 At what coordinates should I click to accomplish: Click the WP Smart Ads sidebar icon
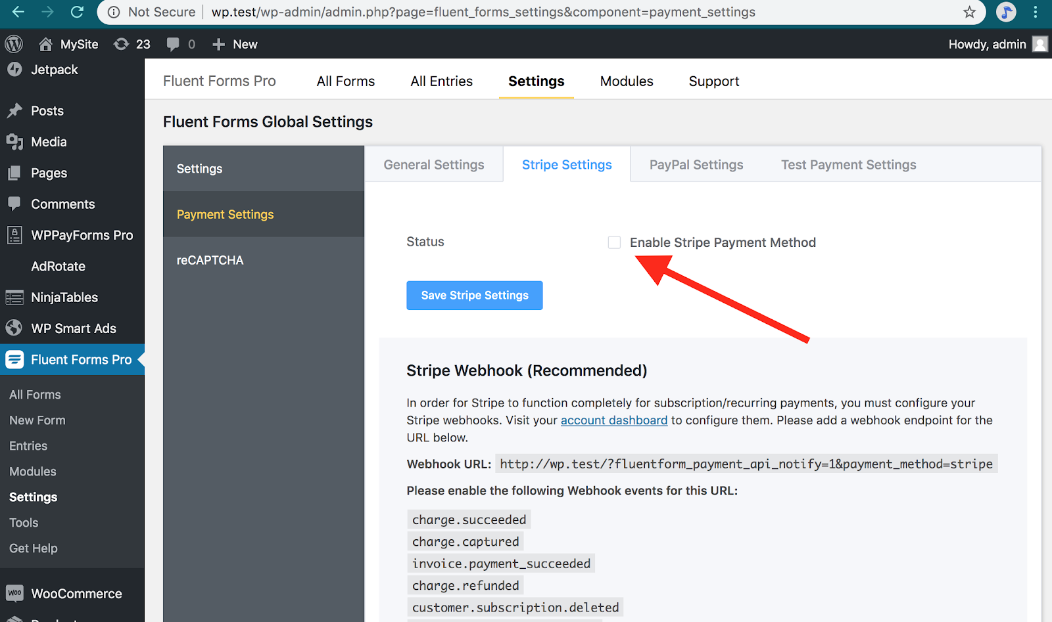pyautogui.click(x=14, y=328)
